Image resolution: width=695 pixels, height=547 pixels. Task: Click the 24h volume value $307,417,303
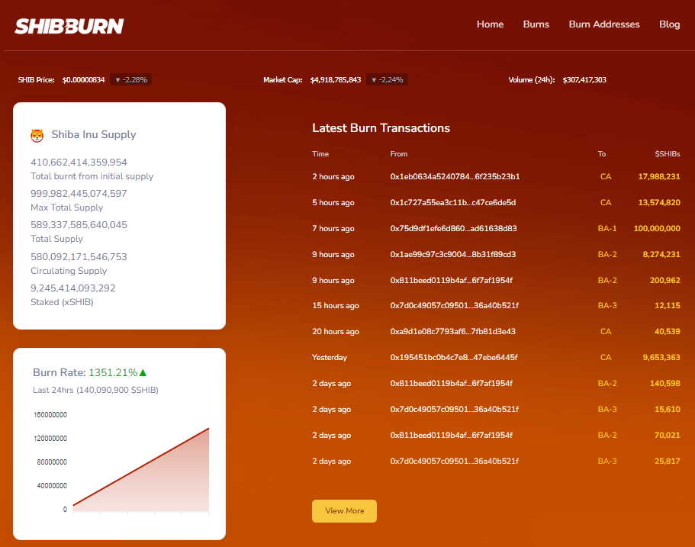coord(584,80)
